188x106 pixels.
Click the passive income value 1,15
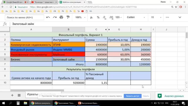point(96,83)
